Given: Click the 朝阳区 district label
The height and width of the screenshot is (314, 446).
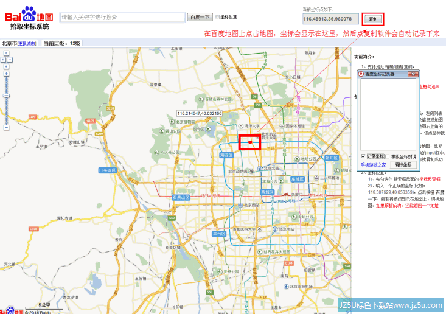Looking at the screenshot, I should pos(332,158).
